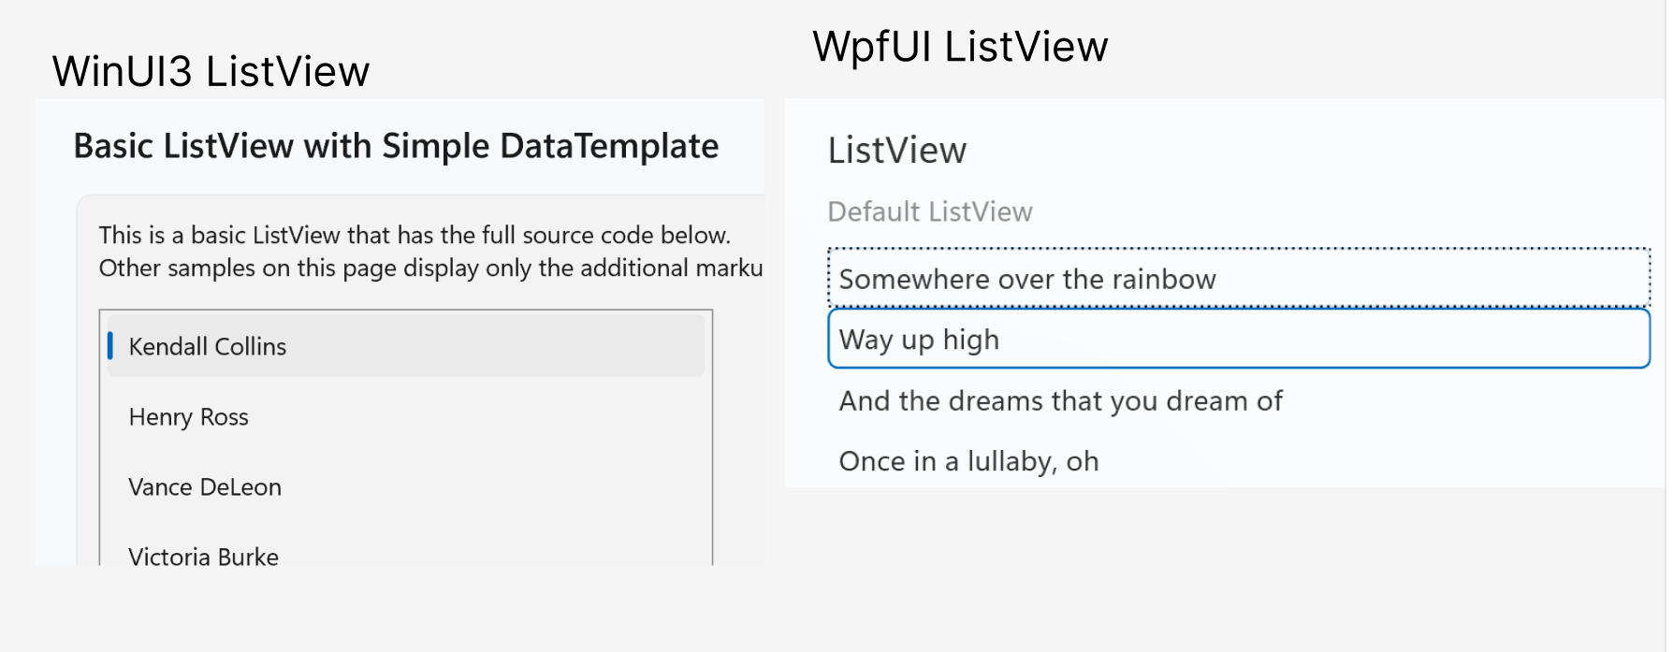Click the blue selection indicator beside Kendall Collins
This screenshot has width=1673, height=652.
109,345
